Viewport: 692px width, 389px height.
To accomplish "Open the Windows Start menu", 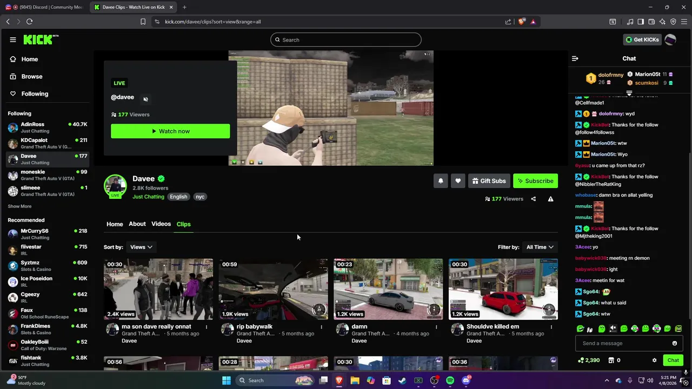I will 227,380.
